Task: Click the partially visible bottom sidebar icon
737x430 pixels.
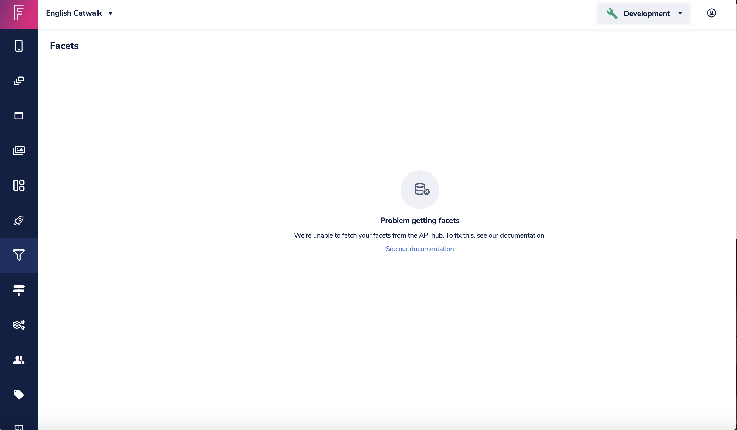Action: (x=19, y=427)
